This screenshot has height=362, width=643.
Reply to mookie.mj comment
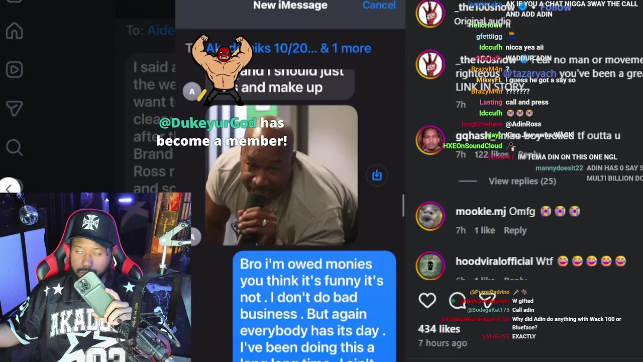(515, 230)
